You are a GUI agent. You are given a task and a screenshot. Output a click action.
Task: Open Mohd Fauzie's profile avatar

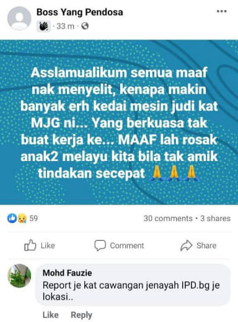(x=19, y=276)
